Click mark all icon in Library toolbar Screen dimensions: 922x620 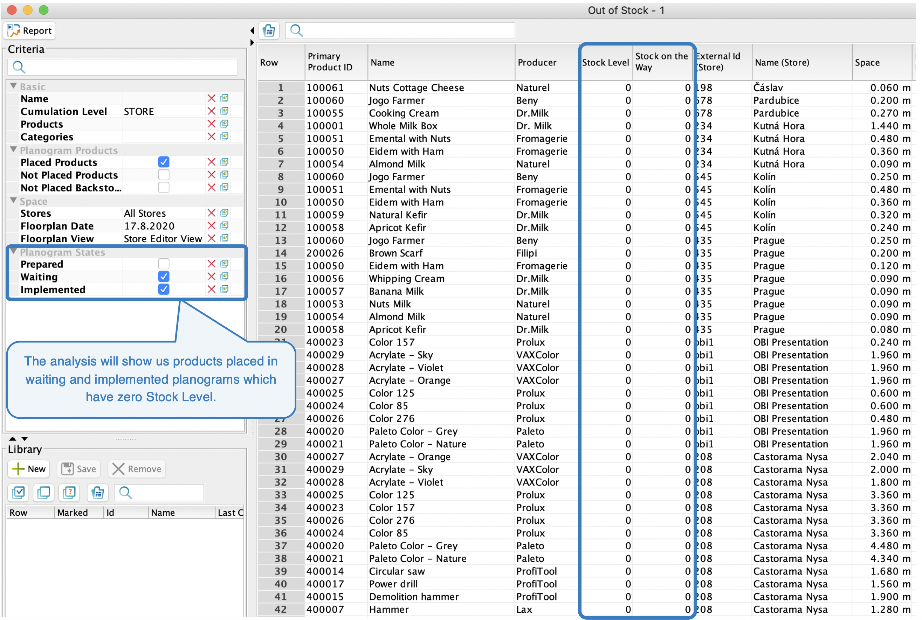tap(18, 493)
